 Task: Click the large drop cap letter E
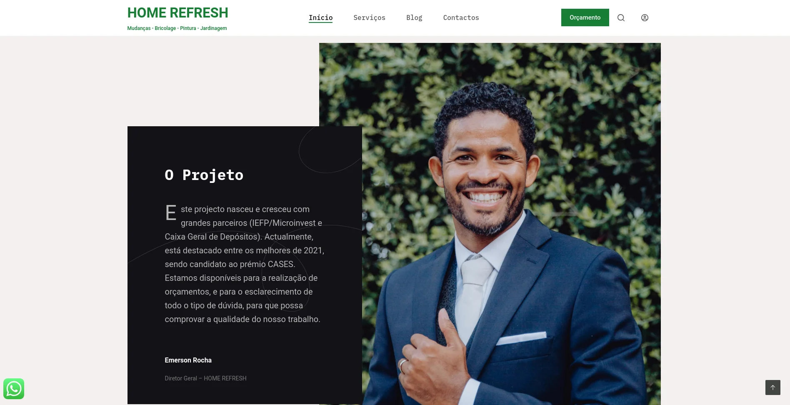pyautogui.click(x=171, y=213)
